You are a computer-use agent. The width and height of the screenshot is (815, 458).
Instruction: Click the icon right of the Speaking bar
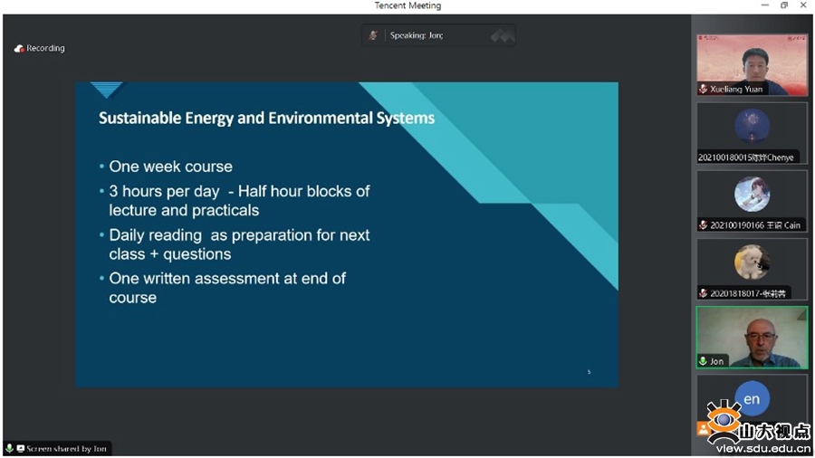503,36
